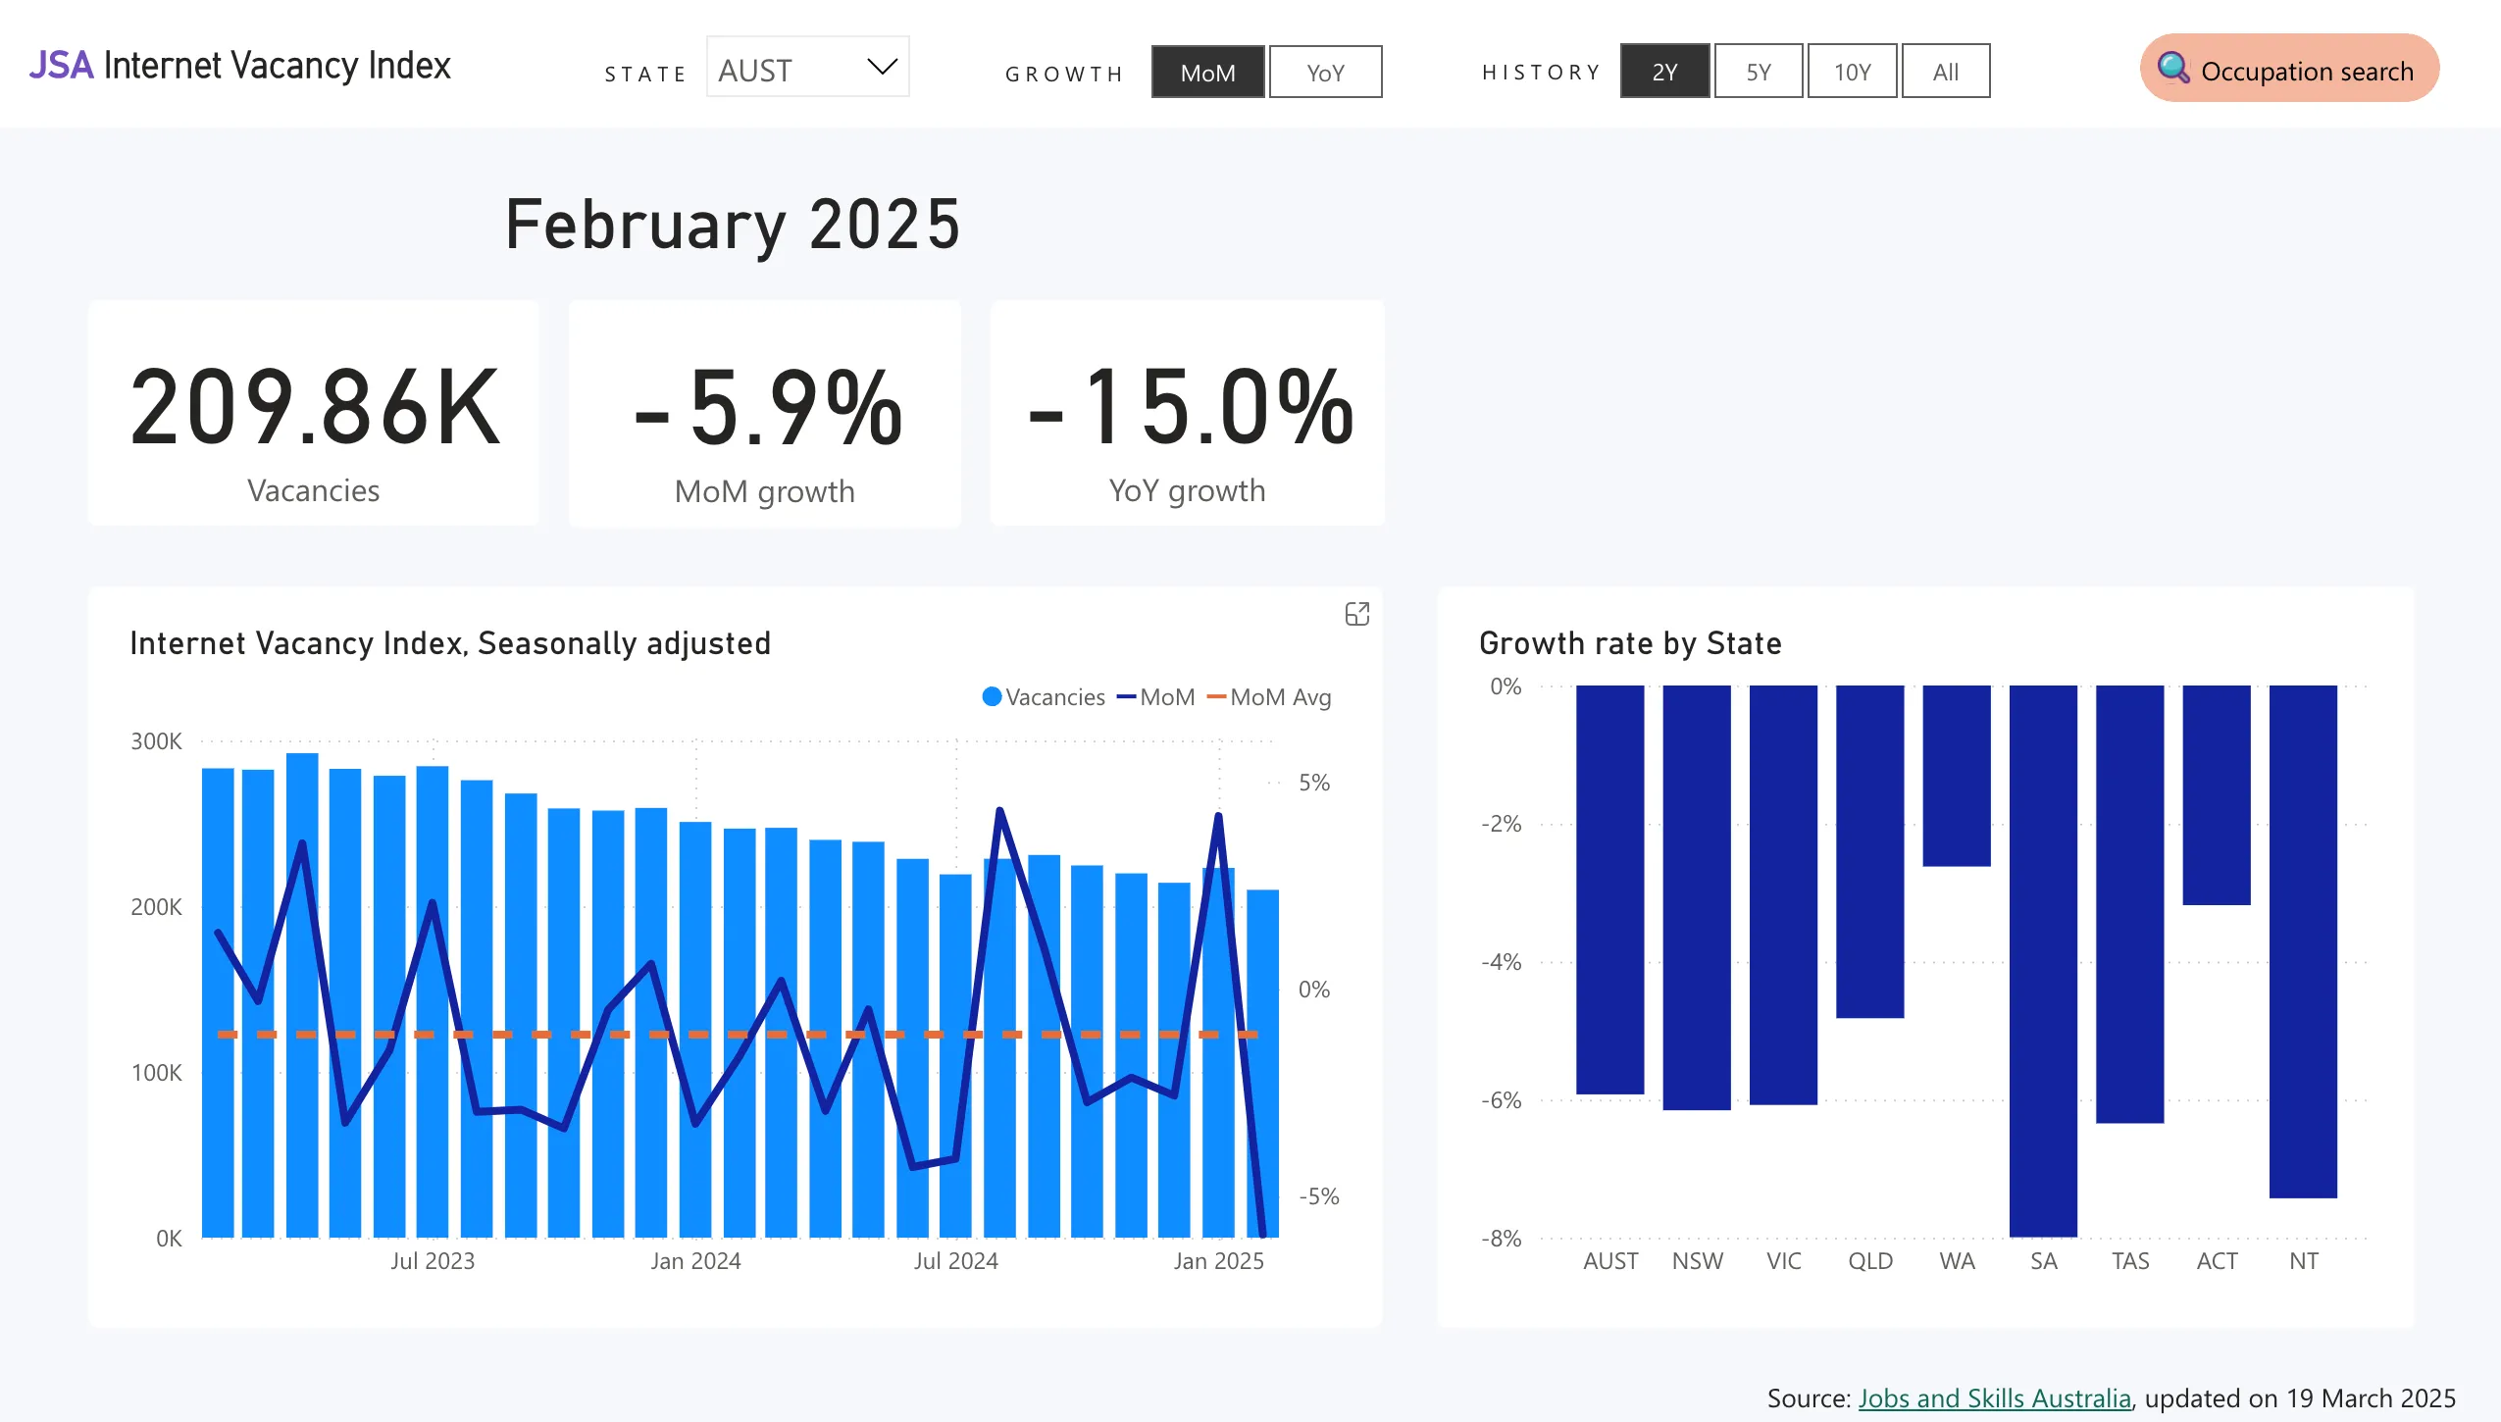Select the TAS growth rate bar
The image size is (2501, 1422).
(x=2129, y=904)
